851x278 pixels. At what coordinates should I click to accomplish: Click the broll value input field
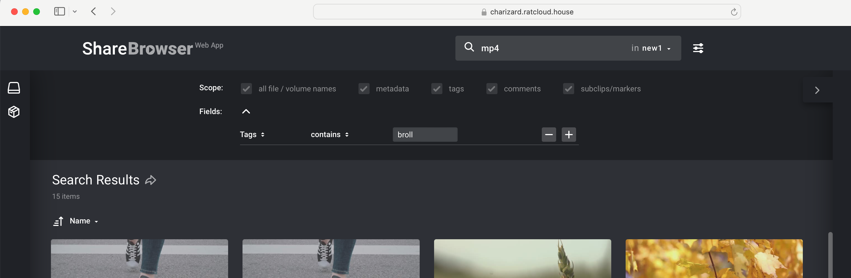(x=425, y=135)
